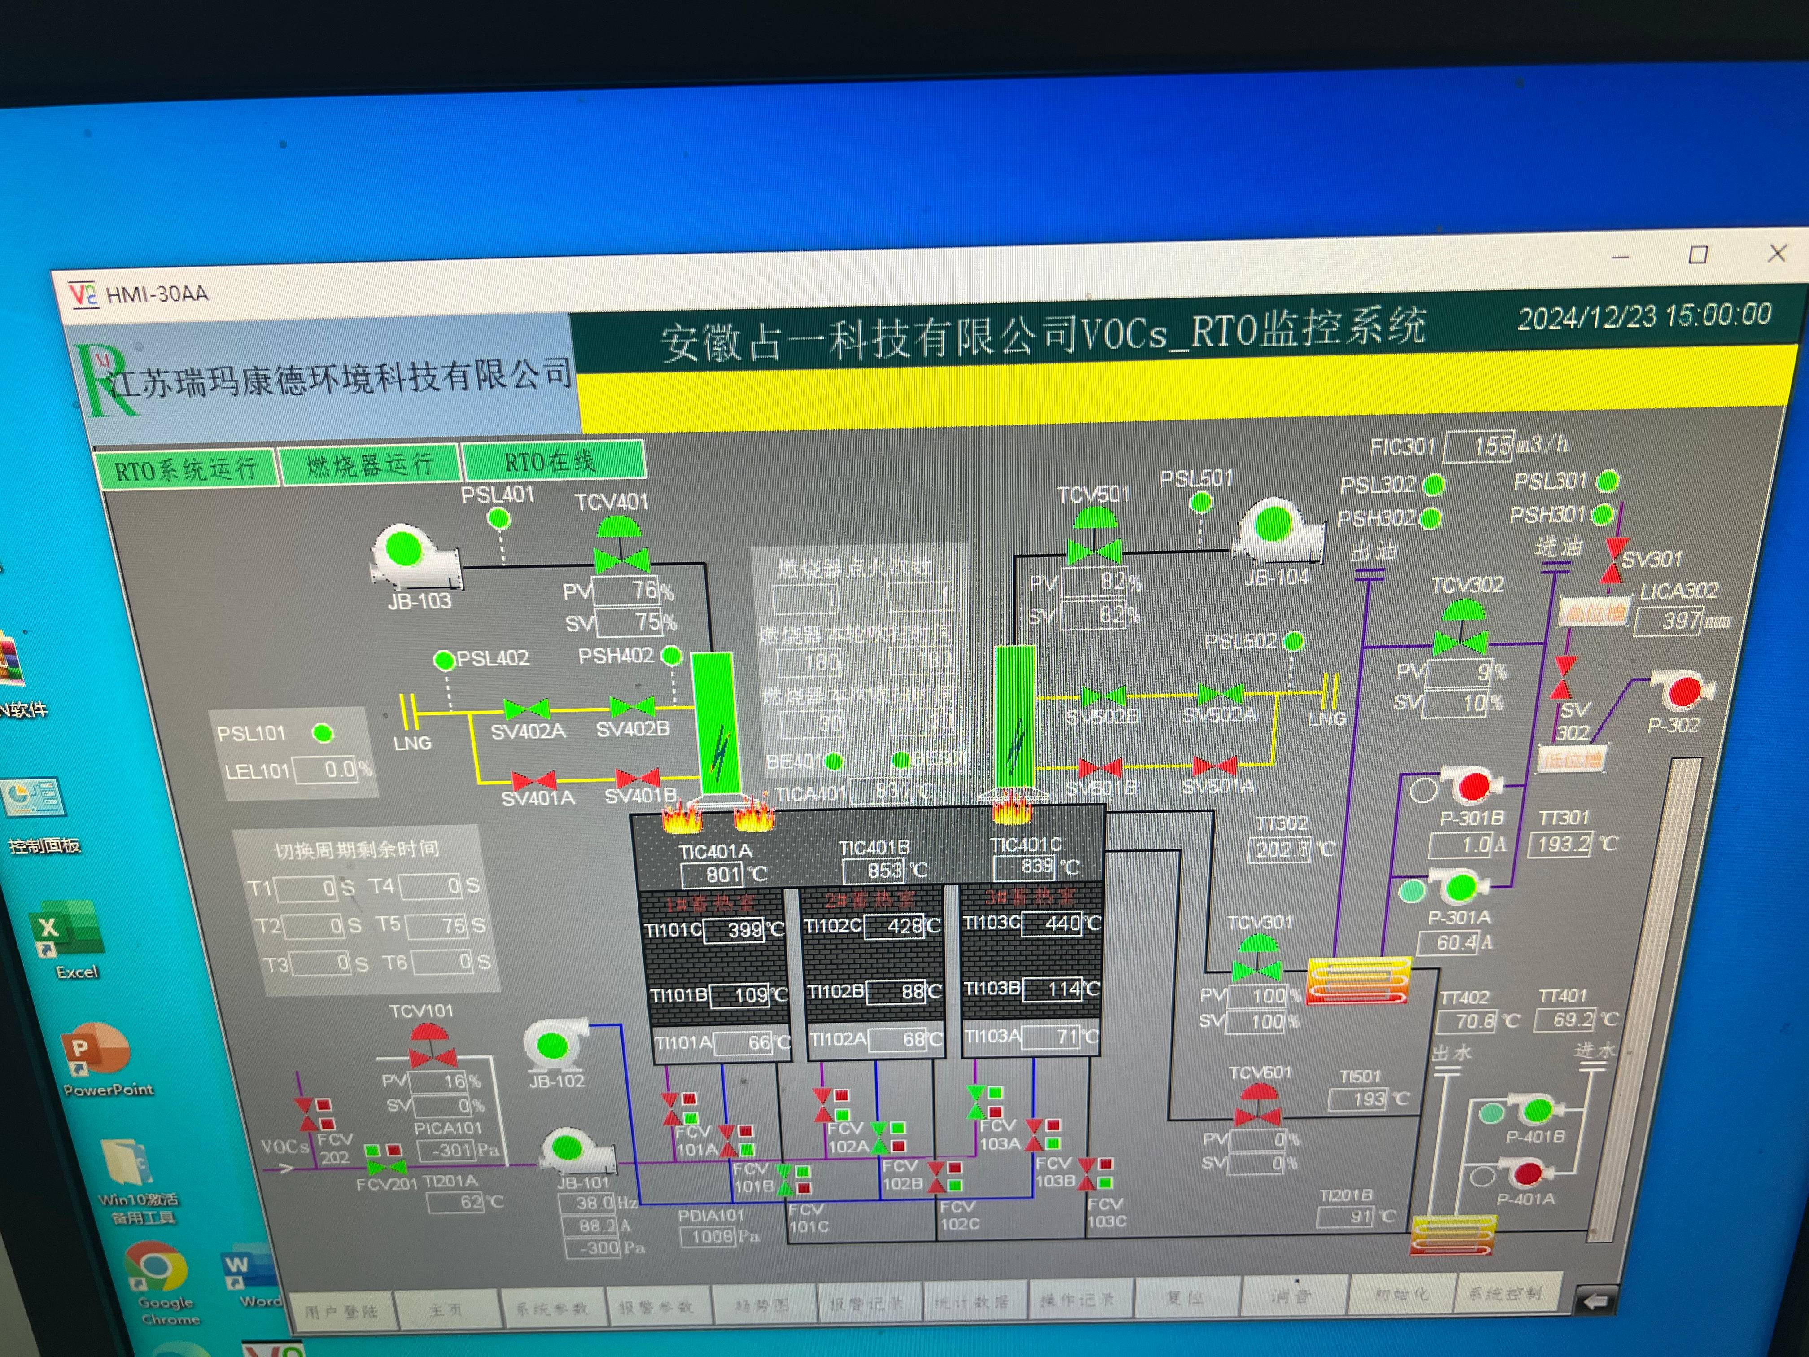Screen dimensions: 1809x1357
Task: Click the red P-301B pump icon
Action: (1472, 786)
